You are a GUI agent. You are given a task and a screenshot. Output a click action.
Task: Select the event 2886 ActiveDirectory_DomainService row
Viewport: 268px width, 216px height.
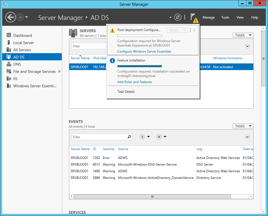(161, 178)
